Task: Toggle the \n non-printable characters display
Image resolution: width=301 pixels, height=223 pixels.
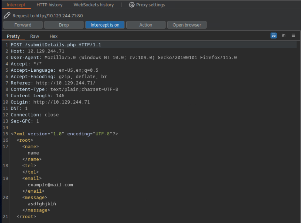Action: coord(283,36)
